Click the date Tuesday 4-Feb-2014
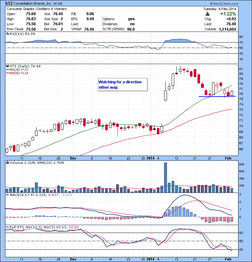The width and height of the screenshot is (252, 262). pos(220,9)
